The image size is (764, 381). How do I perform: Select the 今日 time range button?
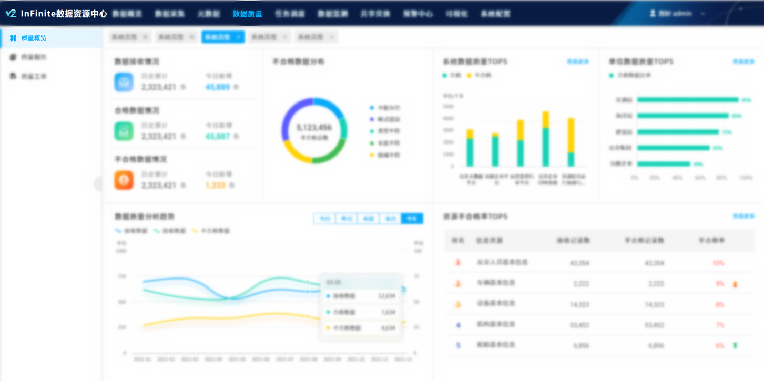point(325,218)
